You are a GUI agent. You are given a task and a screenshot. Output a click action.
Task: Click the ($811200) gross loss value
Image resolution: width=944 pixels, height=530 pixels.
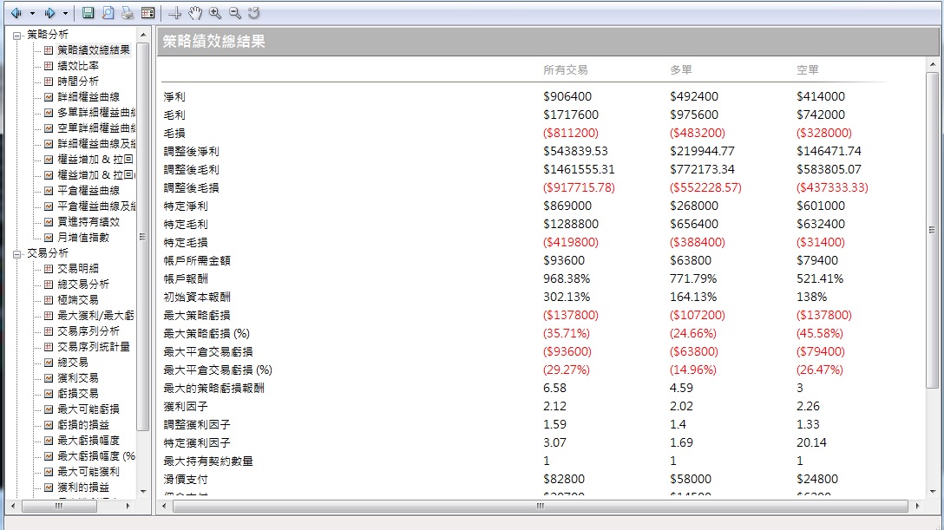click(571, 133)
